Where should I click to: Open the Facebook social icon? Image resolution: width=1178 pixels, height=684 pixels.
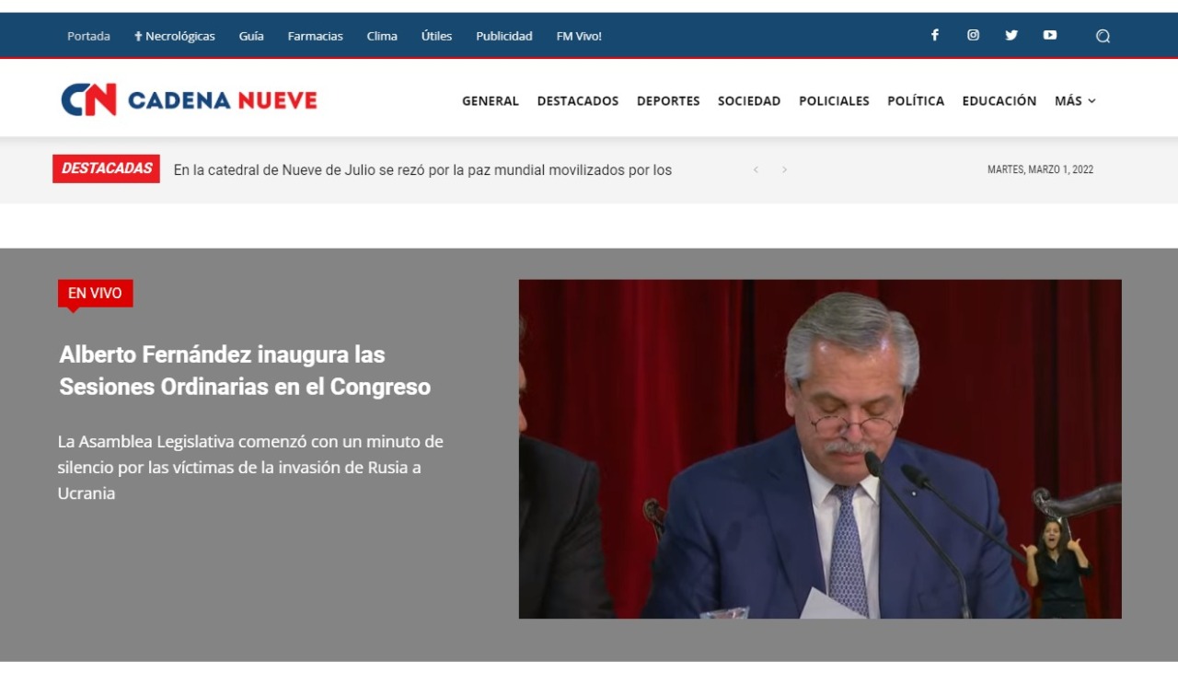click(x=934, y=36)
